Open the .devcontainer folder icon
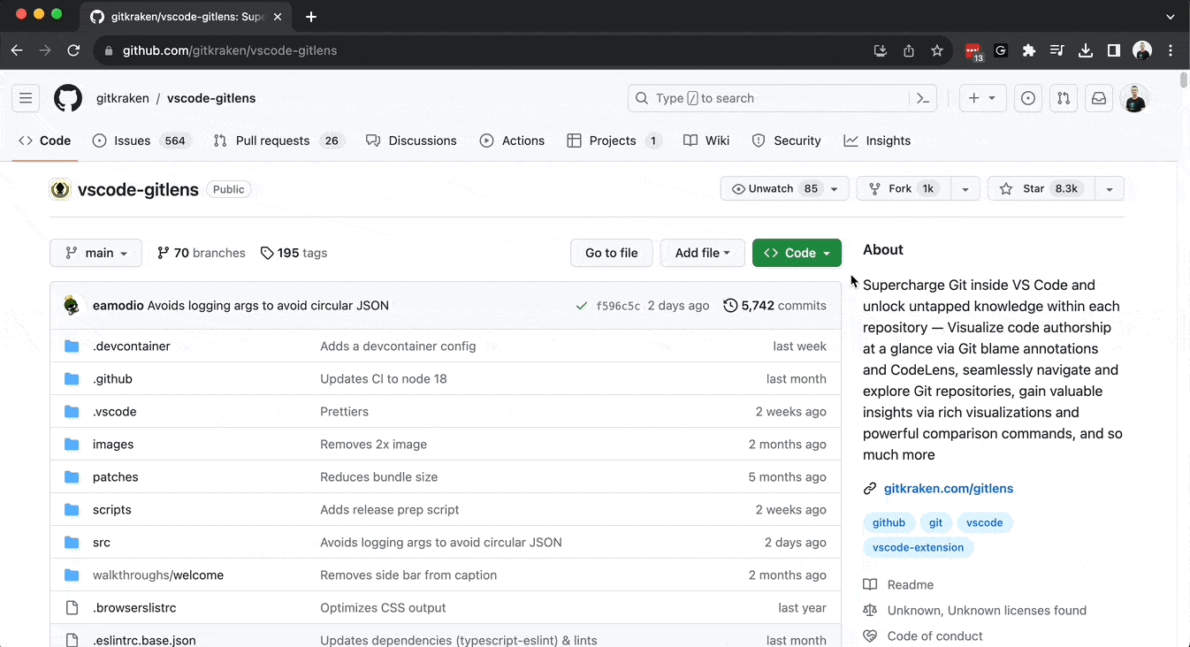This screenshot has height=647, width=1190. (x=72, y=346)
